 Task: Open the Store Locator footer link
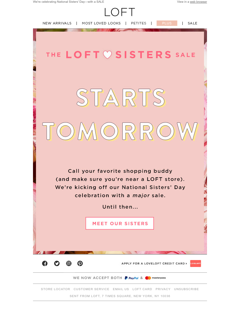[x=55, y=289]
